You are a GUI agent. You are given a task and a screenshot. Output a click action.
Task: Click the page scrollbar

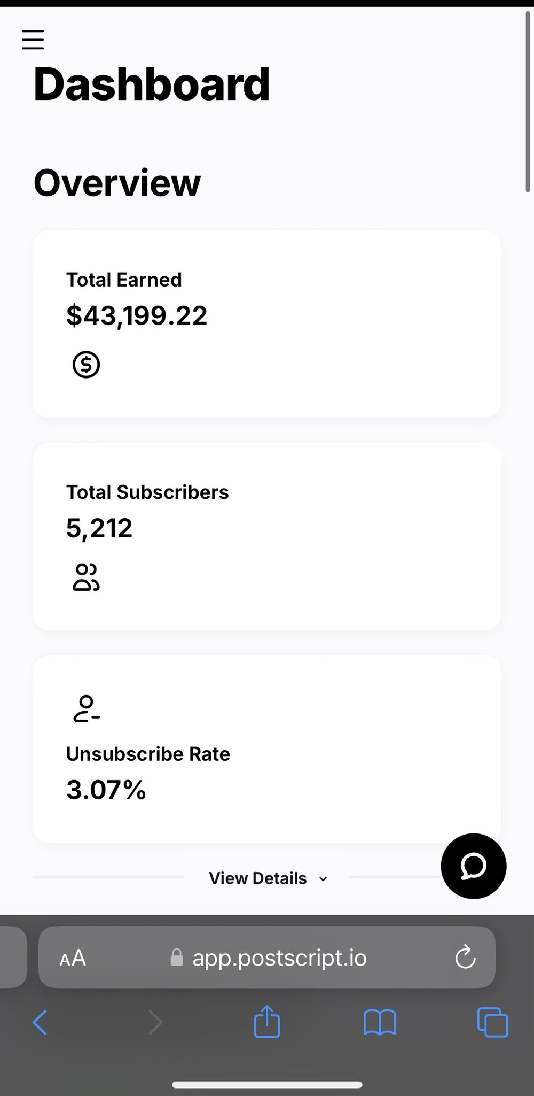528,102
